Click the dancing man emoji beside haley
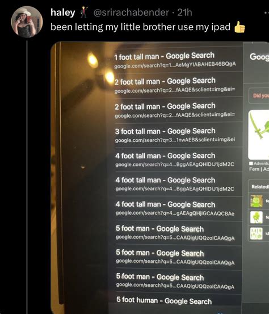 coord(84,12)
